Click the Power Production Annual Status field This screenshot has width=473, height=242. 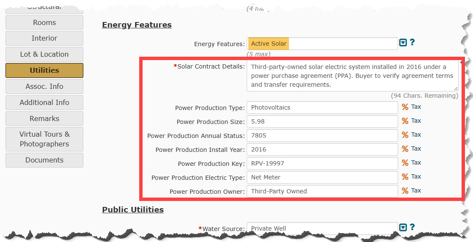click(x=322, y=135)
